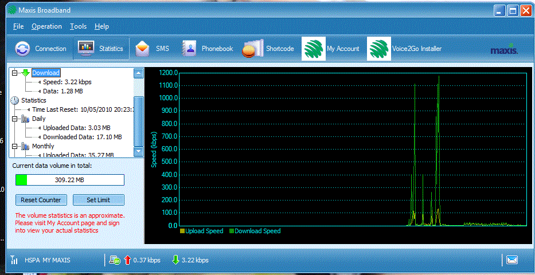Open the Help menu
The image size is (535, 275).
[x=101, y=26]
